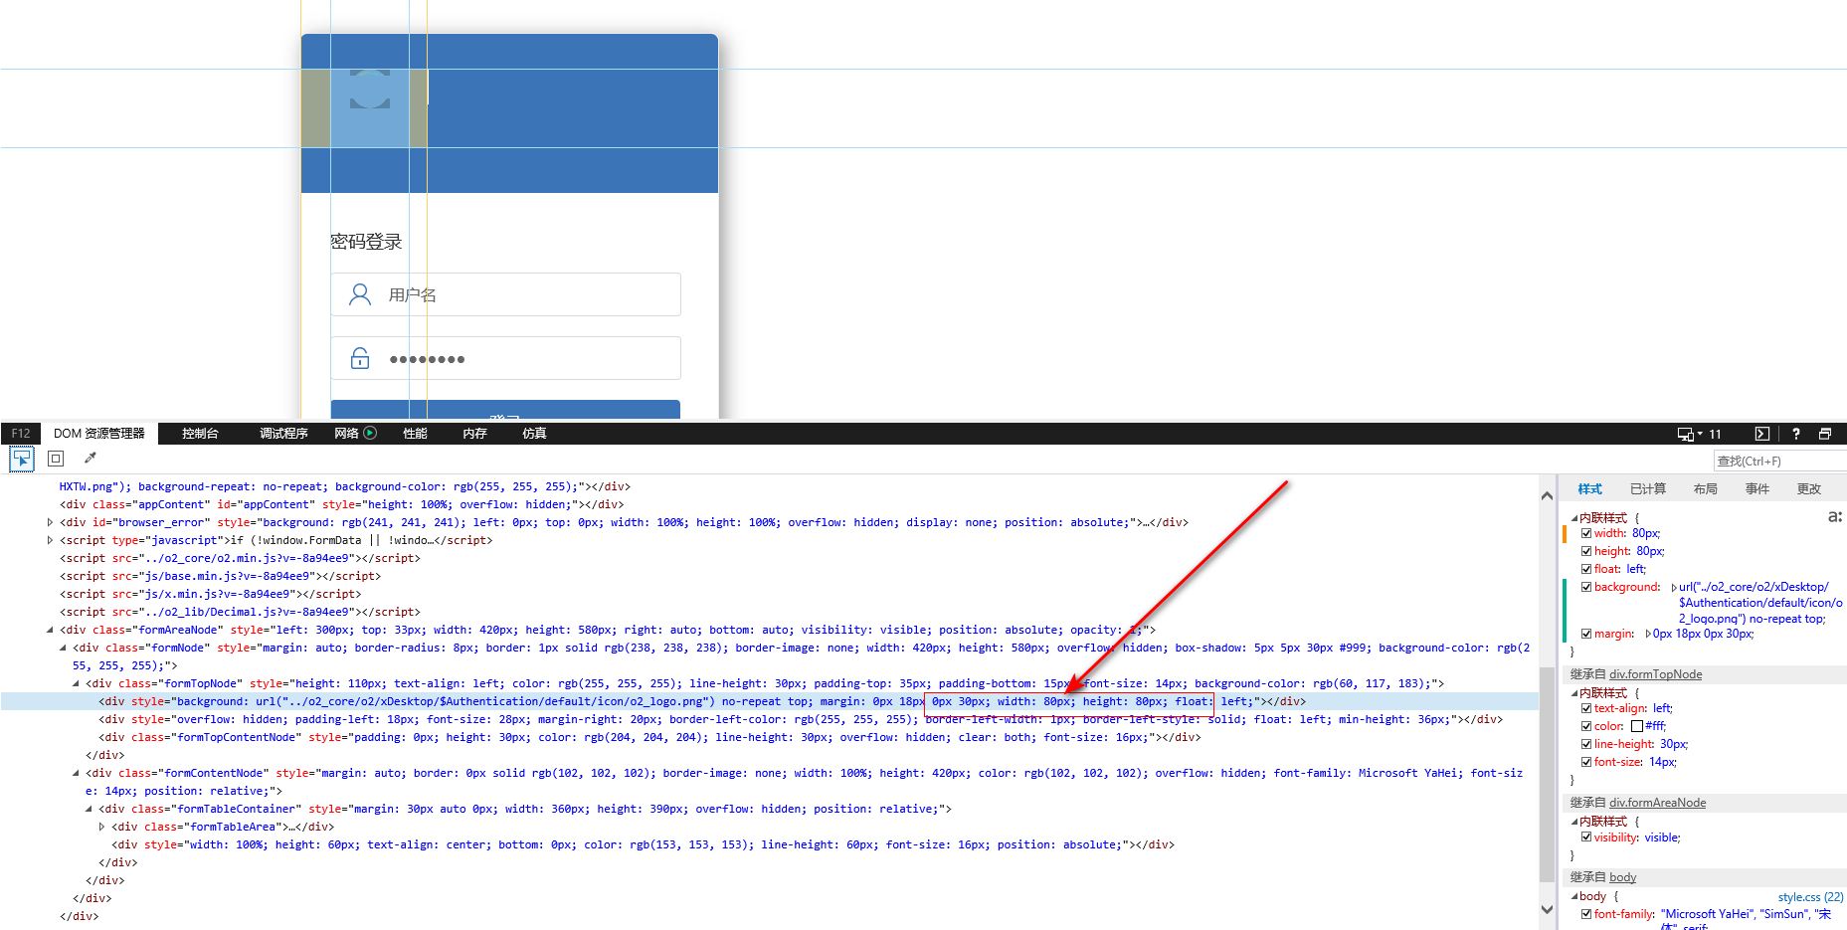Collapse the formTableContainer div
1847x930 pixels.
pos(89,809)
